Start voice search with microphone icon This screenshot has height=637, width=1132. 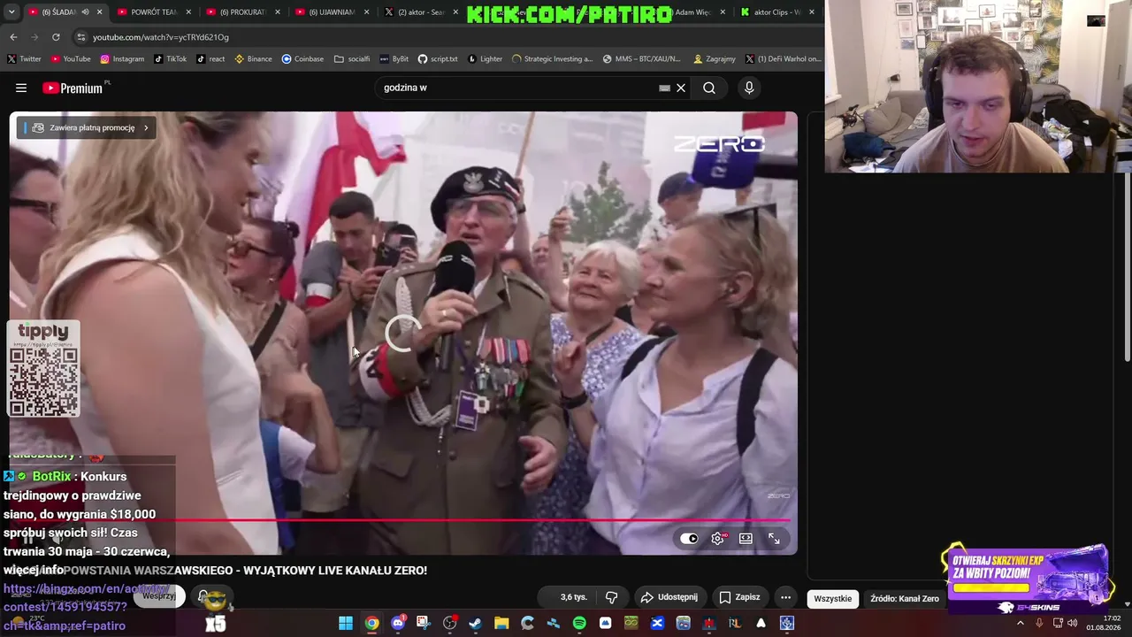[749, 88]
